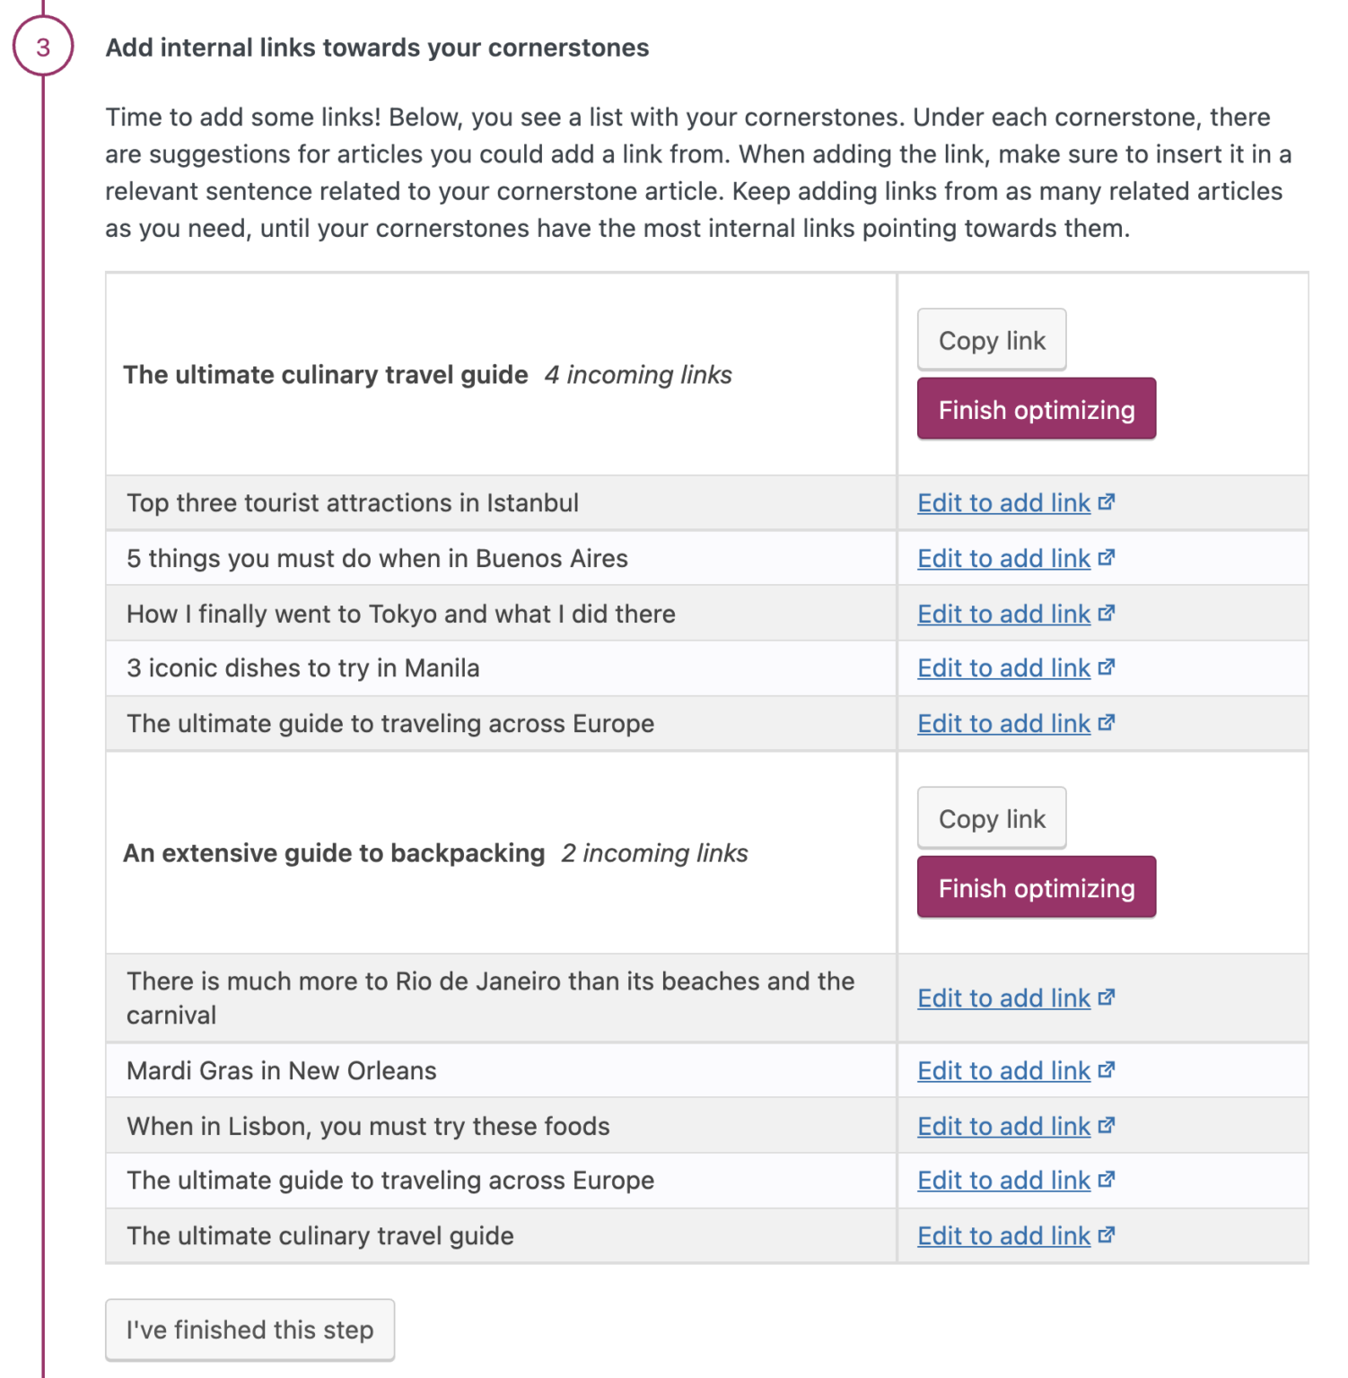Finish optimizing the backpacking guide
Screen dimensions: 1348x1378
1036,887
